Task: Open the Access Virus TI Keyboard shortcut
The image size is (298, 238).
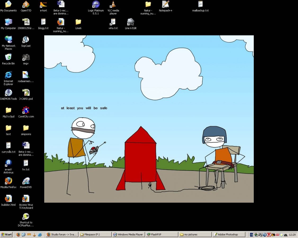Action: coord(26,199)
